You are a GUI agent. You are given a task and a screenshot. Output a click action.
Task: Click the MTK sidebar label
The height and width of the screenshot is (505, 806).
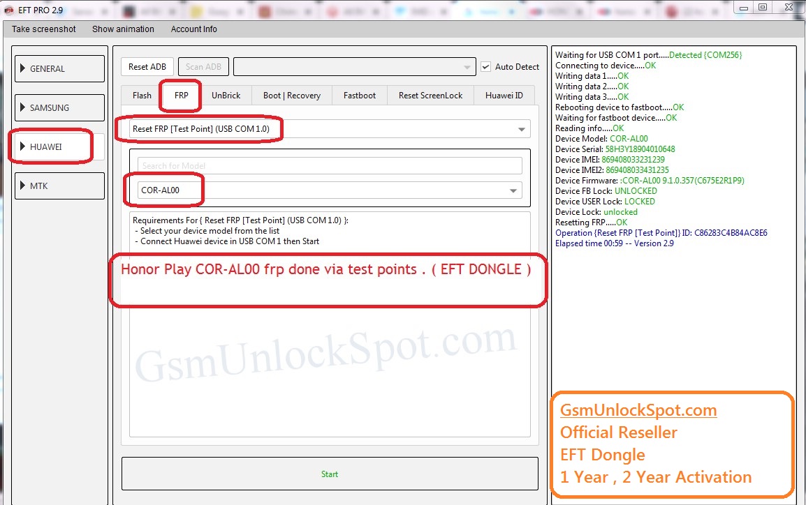point(38,186)
